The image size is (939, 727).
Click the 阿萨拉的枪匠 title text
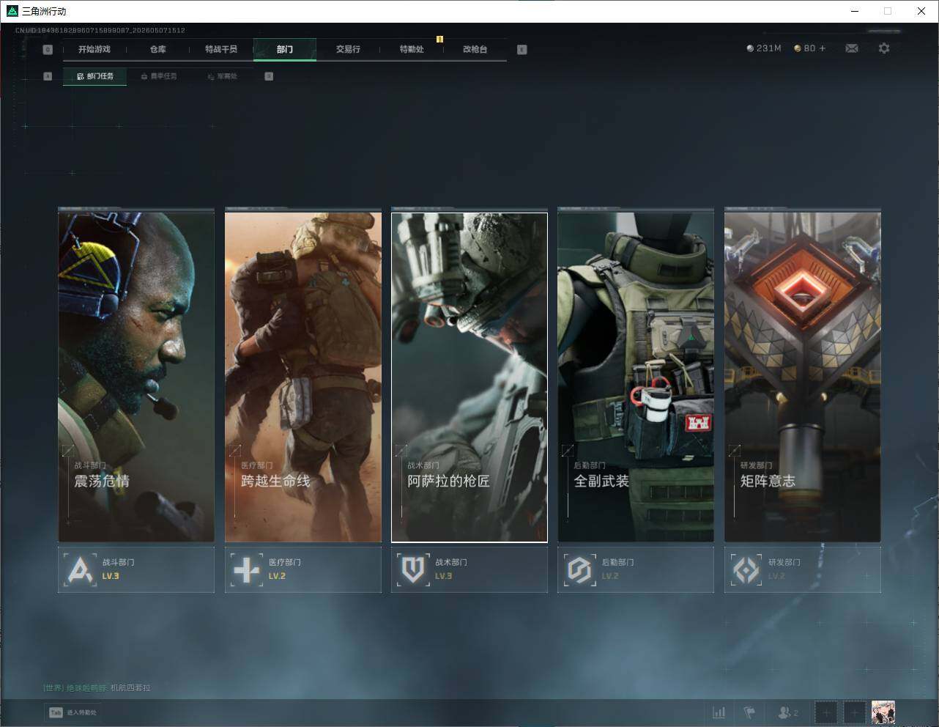448,481
